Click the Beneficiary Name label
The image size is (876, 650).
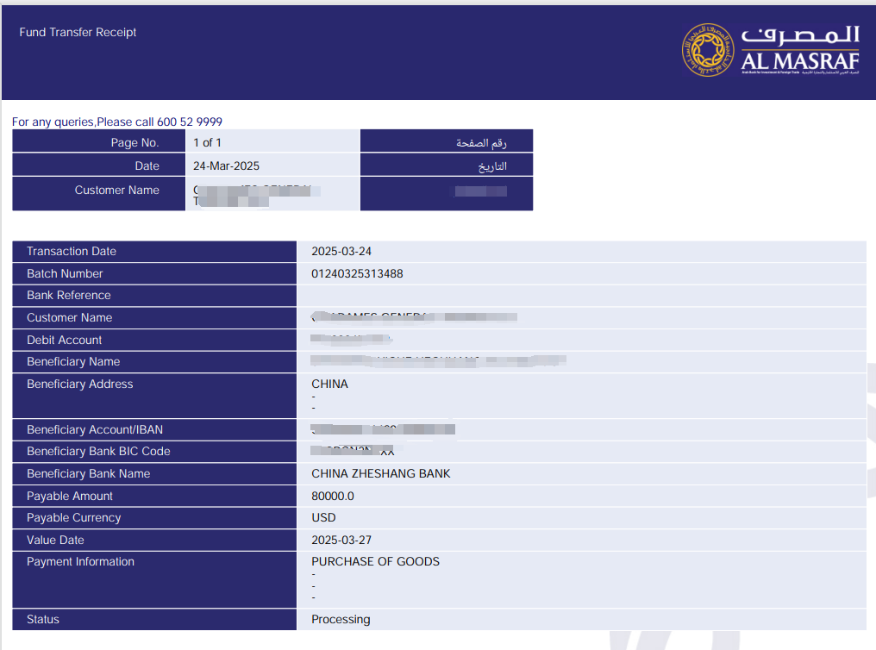click(73, 362)
